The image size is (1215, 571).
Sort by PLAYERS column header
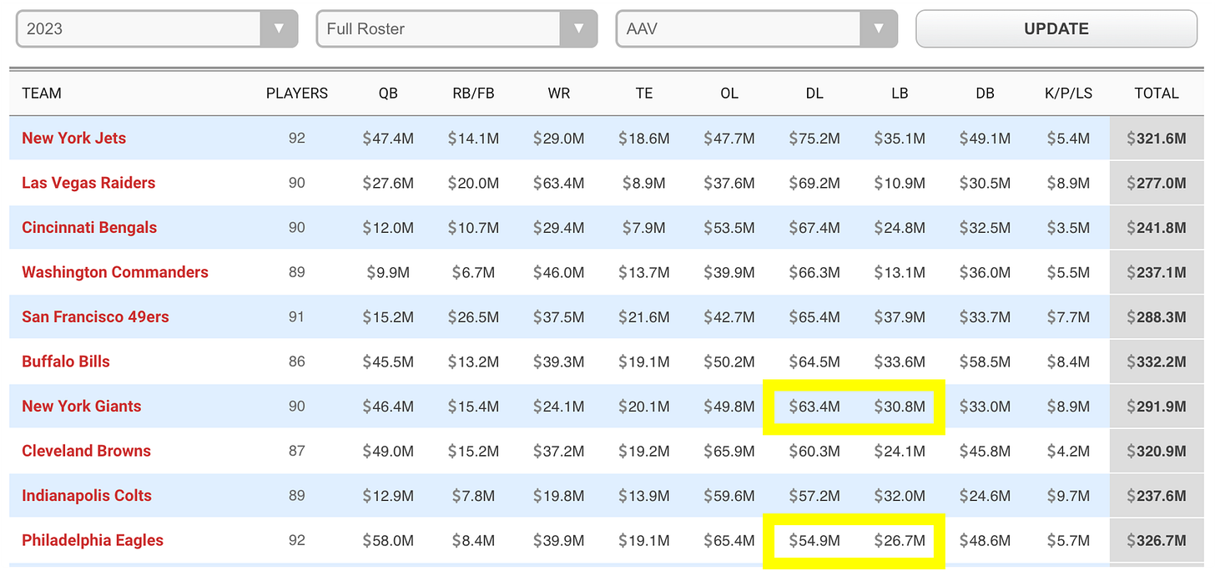pos(297,93)
